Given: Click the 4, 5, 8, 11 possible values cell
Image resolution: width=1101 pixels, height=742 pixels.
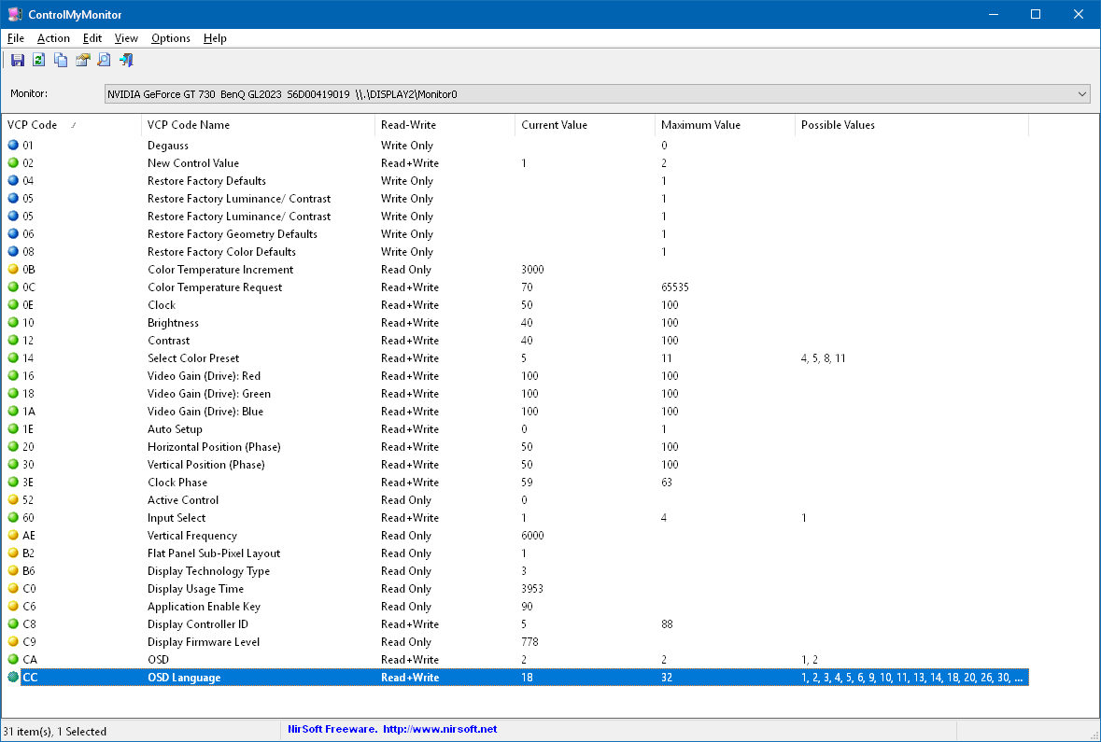Looking at the screenshot, I should click(x=823, y=358).
